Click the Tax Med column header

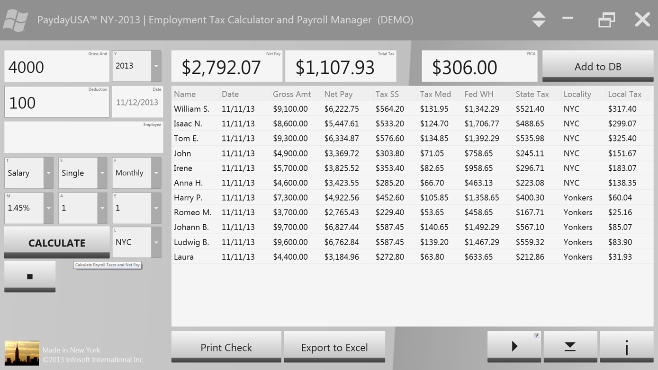pyautogui.click(x=435, y=94)
